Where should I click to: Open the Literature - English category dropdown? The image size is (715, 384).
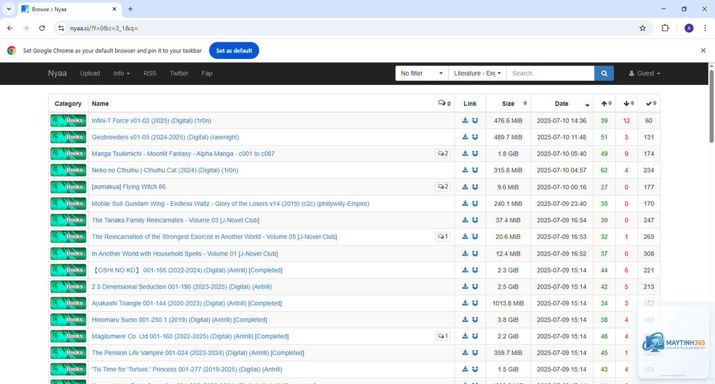(x=477, y=73)
